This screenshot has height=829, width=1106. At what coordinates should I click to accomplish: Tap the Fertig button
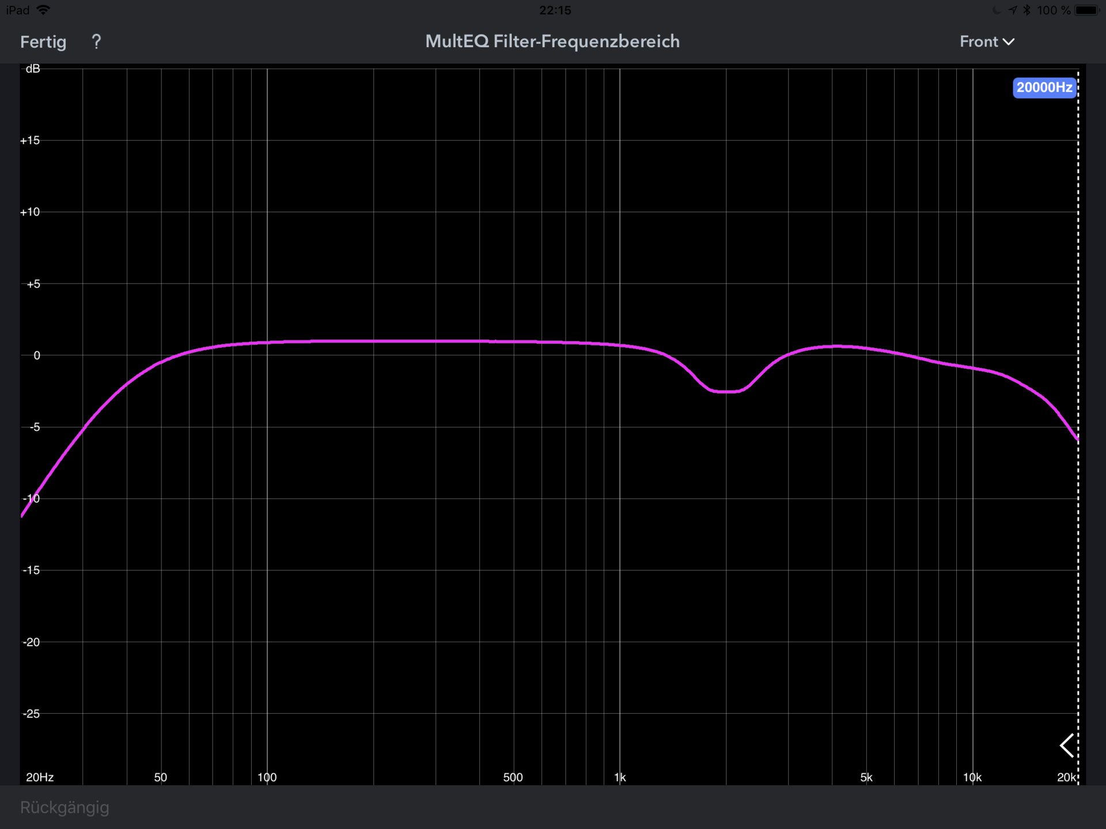(43, 41)
